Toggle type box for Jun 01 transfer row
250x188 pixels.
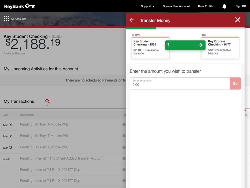pyautogui.click(x=124, y=159)
